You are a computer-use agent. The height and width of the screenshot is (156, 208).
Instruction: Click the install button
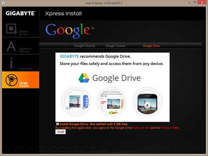(61, 132)
